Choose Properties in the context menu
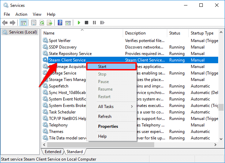The image size is (225, 163). tap(111, 126)
